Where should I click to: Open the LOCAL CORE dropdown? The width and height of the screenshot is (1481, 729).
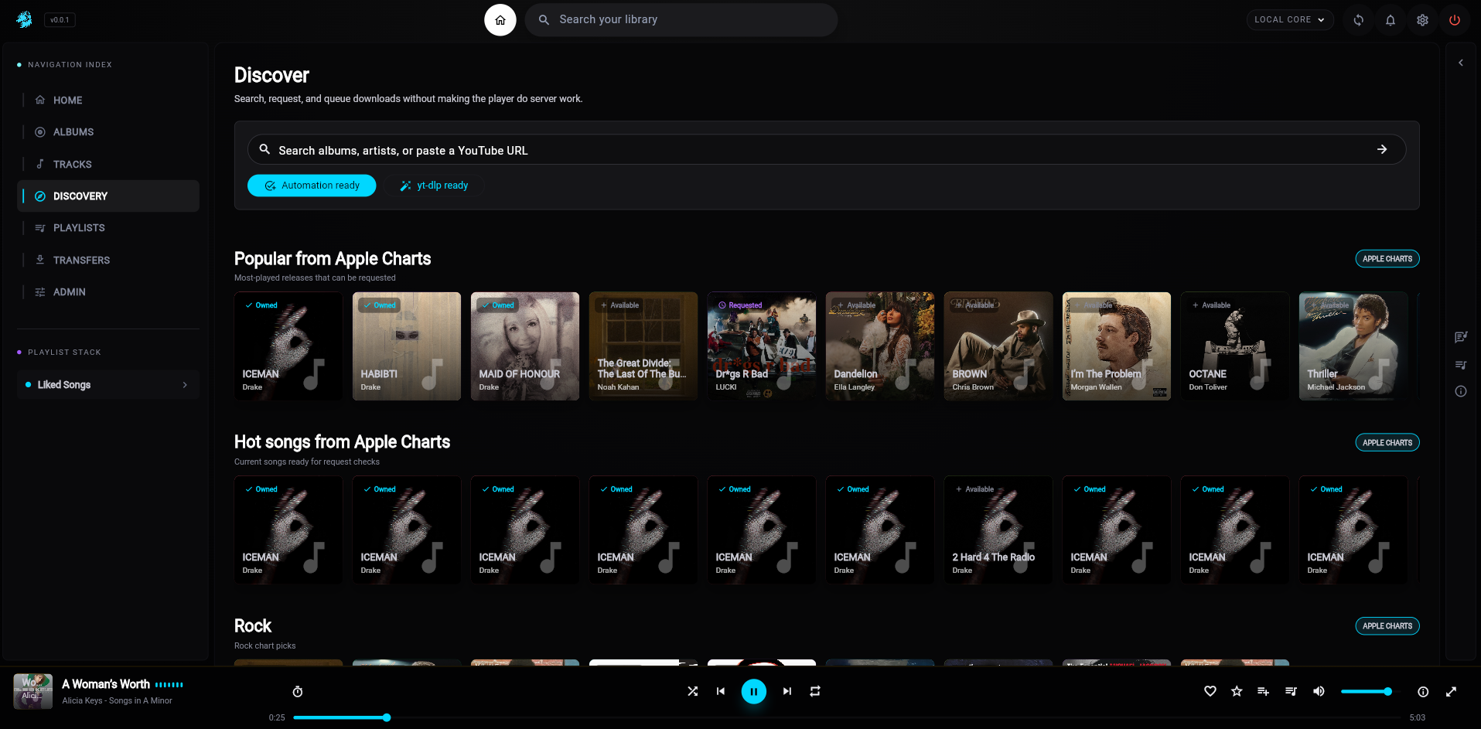[1290, 20]
